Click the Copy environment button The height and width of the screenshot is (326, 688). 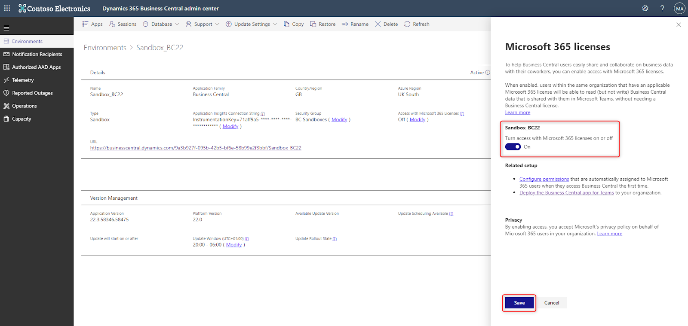click(294, 24)
